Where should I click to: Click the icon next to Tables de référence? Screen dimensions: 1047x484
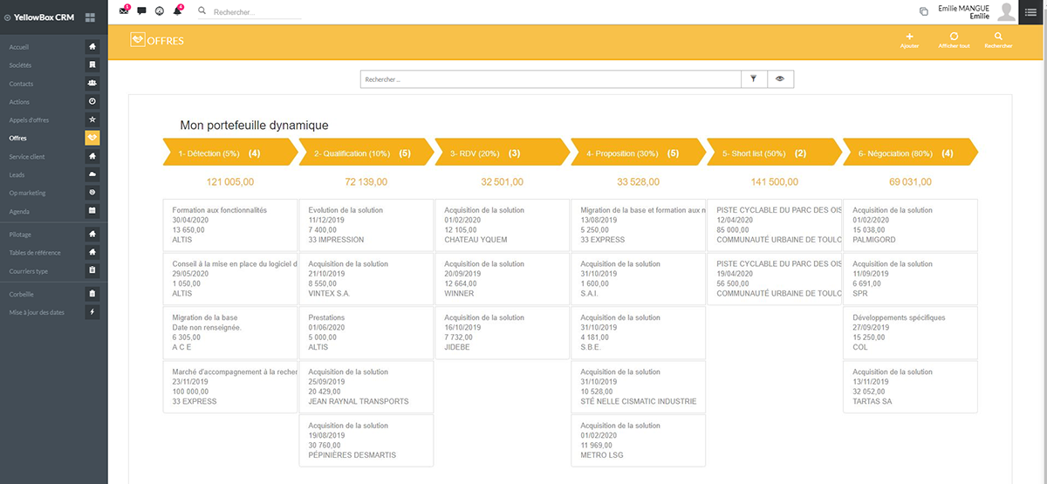click(92, 252)
